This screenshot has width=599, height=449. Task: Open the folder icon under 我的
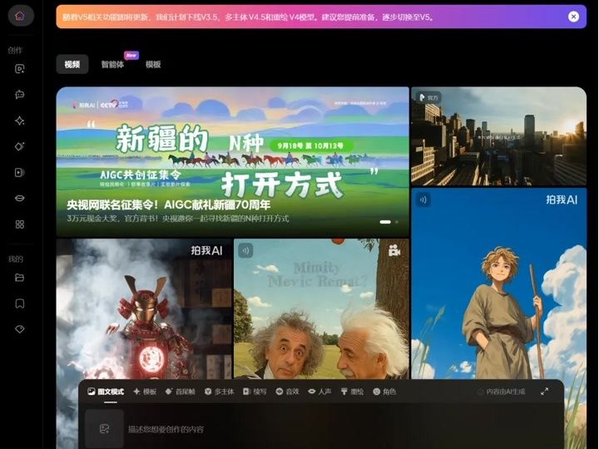click(20, 278)
